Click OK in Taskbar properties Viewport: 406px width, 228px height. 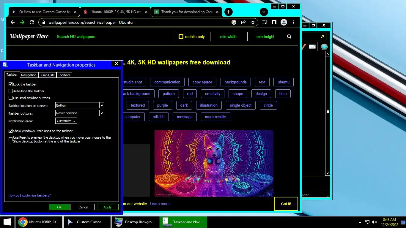coord(59,207)
